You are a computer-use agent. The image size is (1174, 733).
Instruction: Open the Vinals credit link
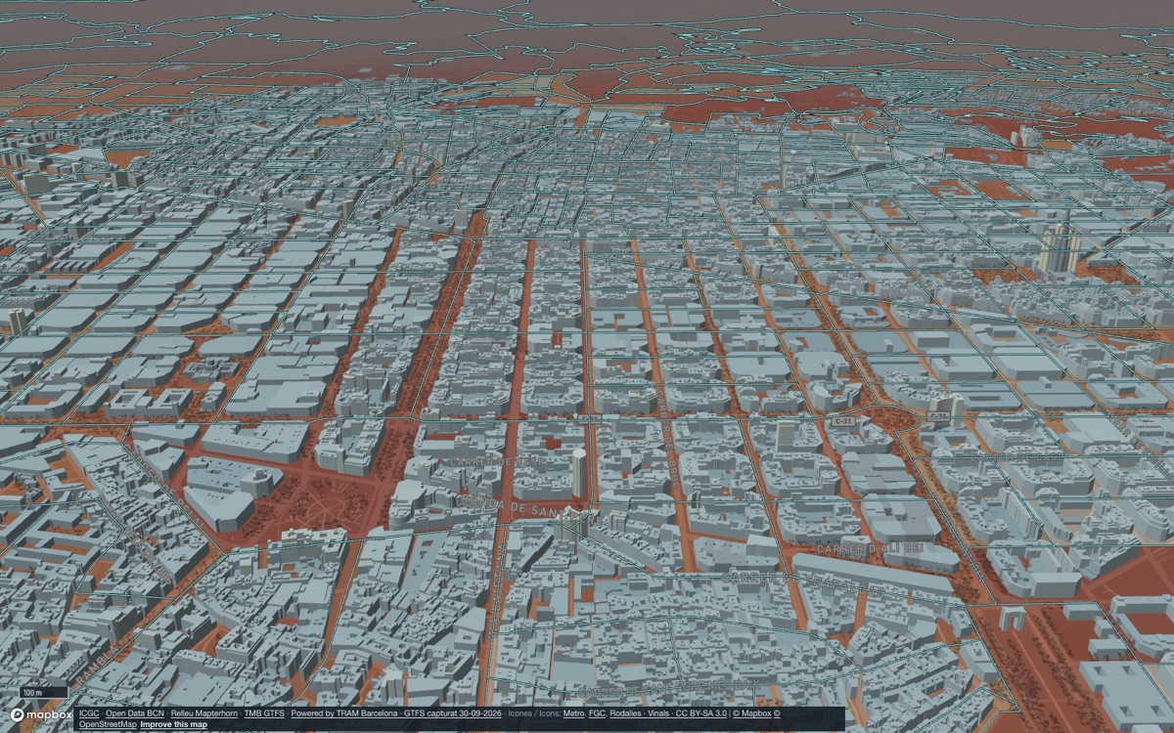[658, 713]
